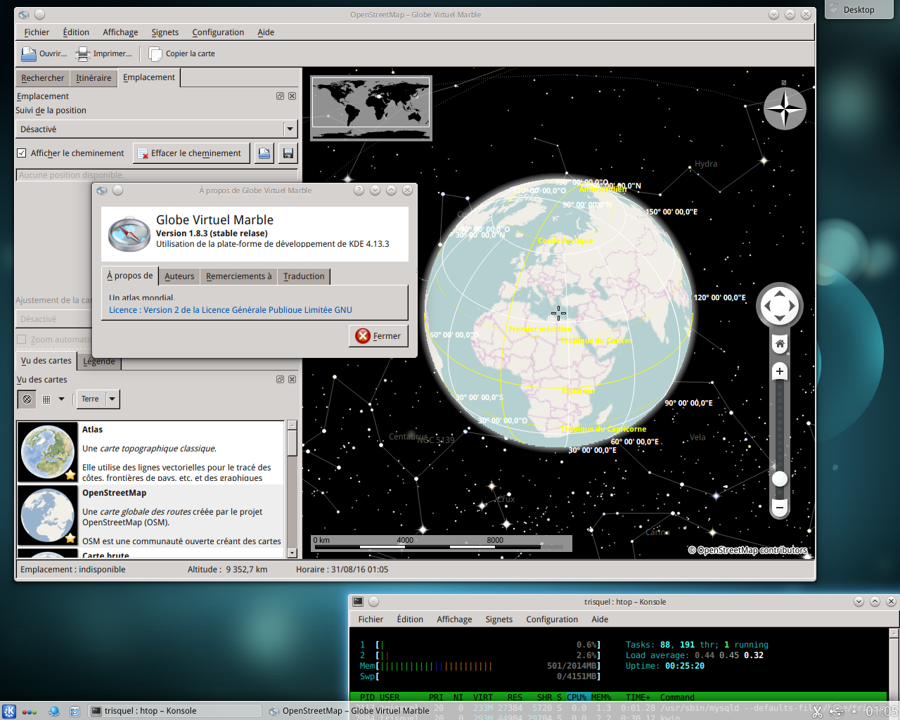
Task: Open the Édition menu in Marble
Action: pos(76,32)
